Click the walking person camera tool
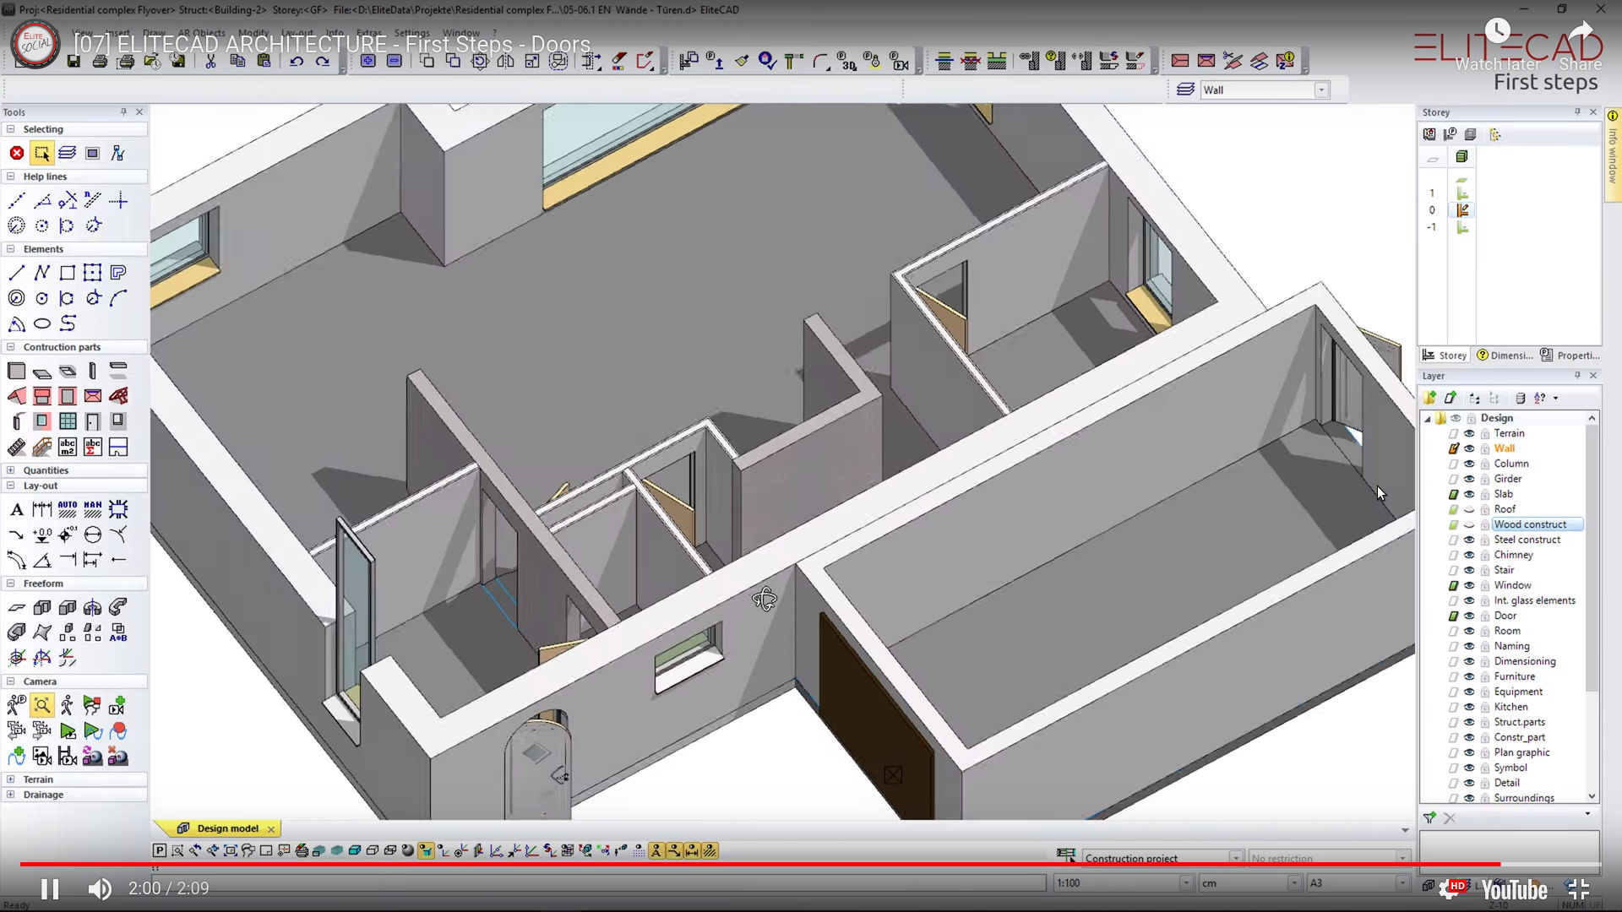Image resolution: width=1622 pixels, height=912 pixels. tap(67, 705)
